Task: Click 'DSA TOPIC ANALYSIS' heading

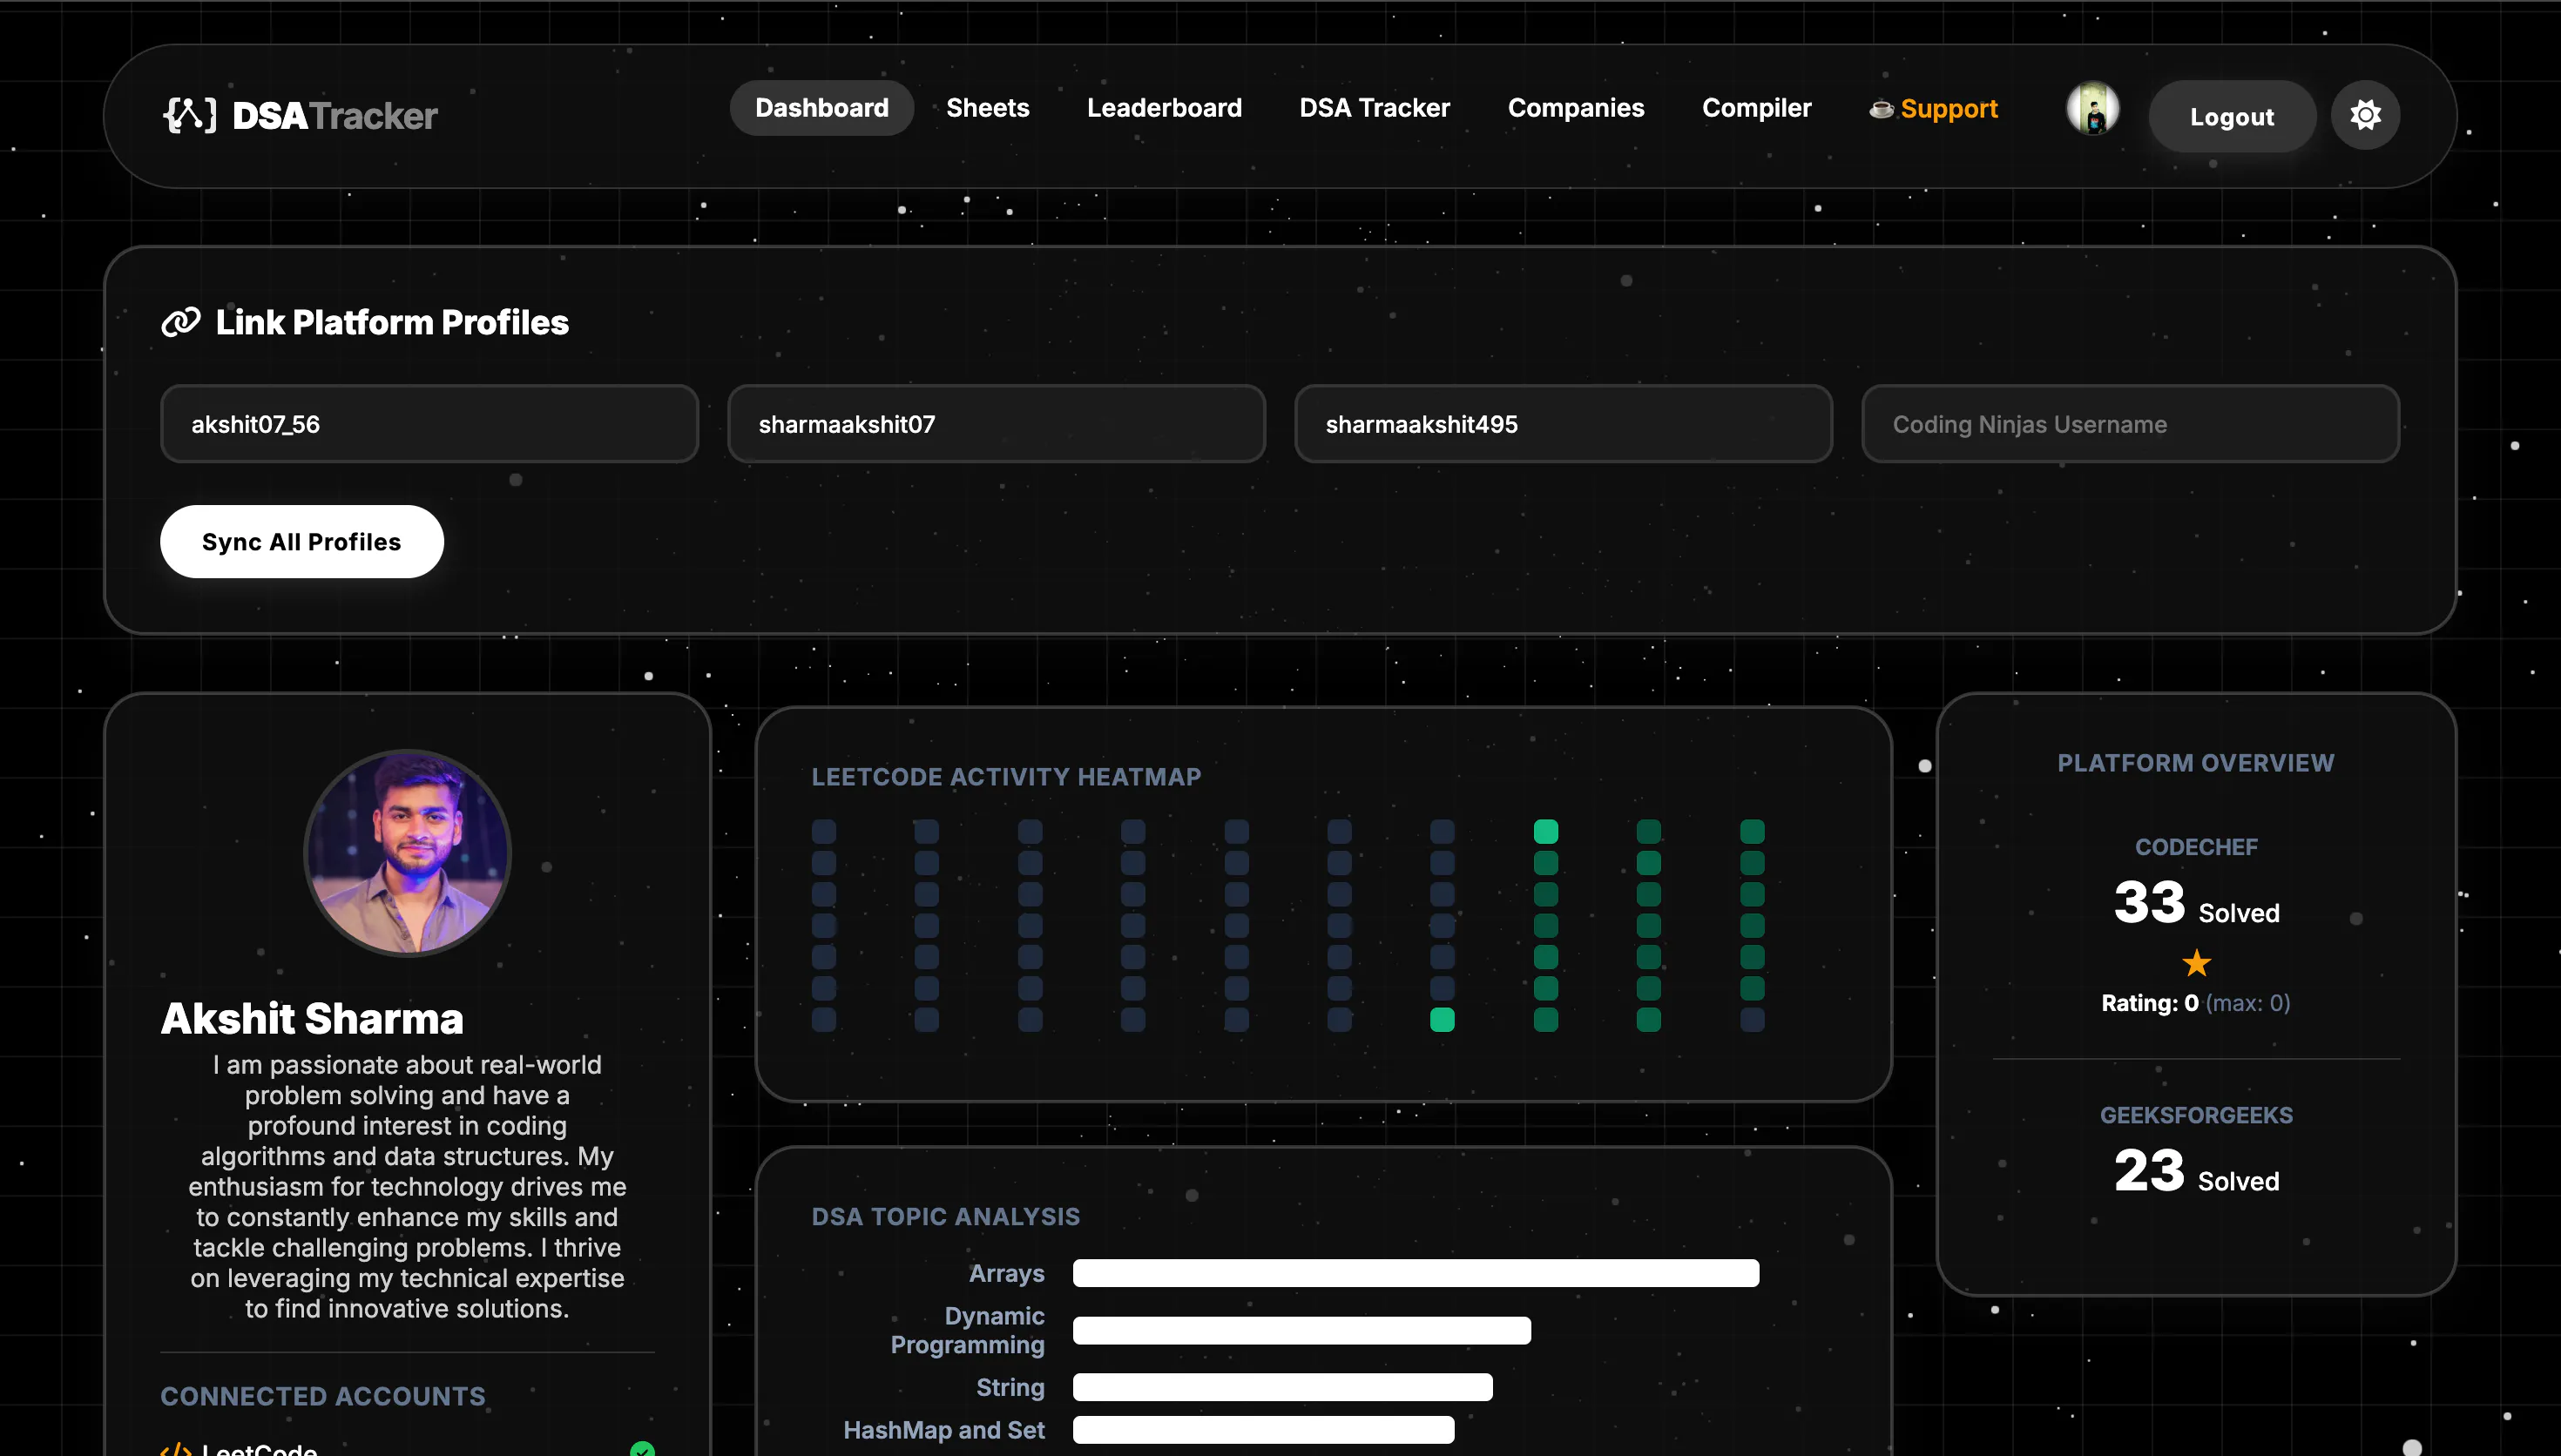Action: point(945,1217)
